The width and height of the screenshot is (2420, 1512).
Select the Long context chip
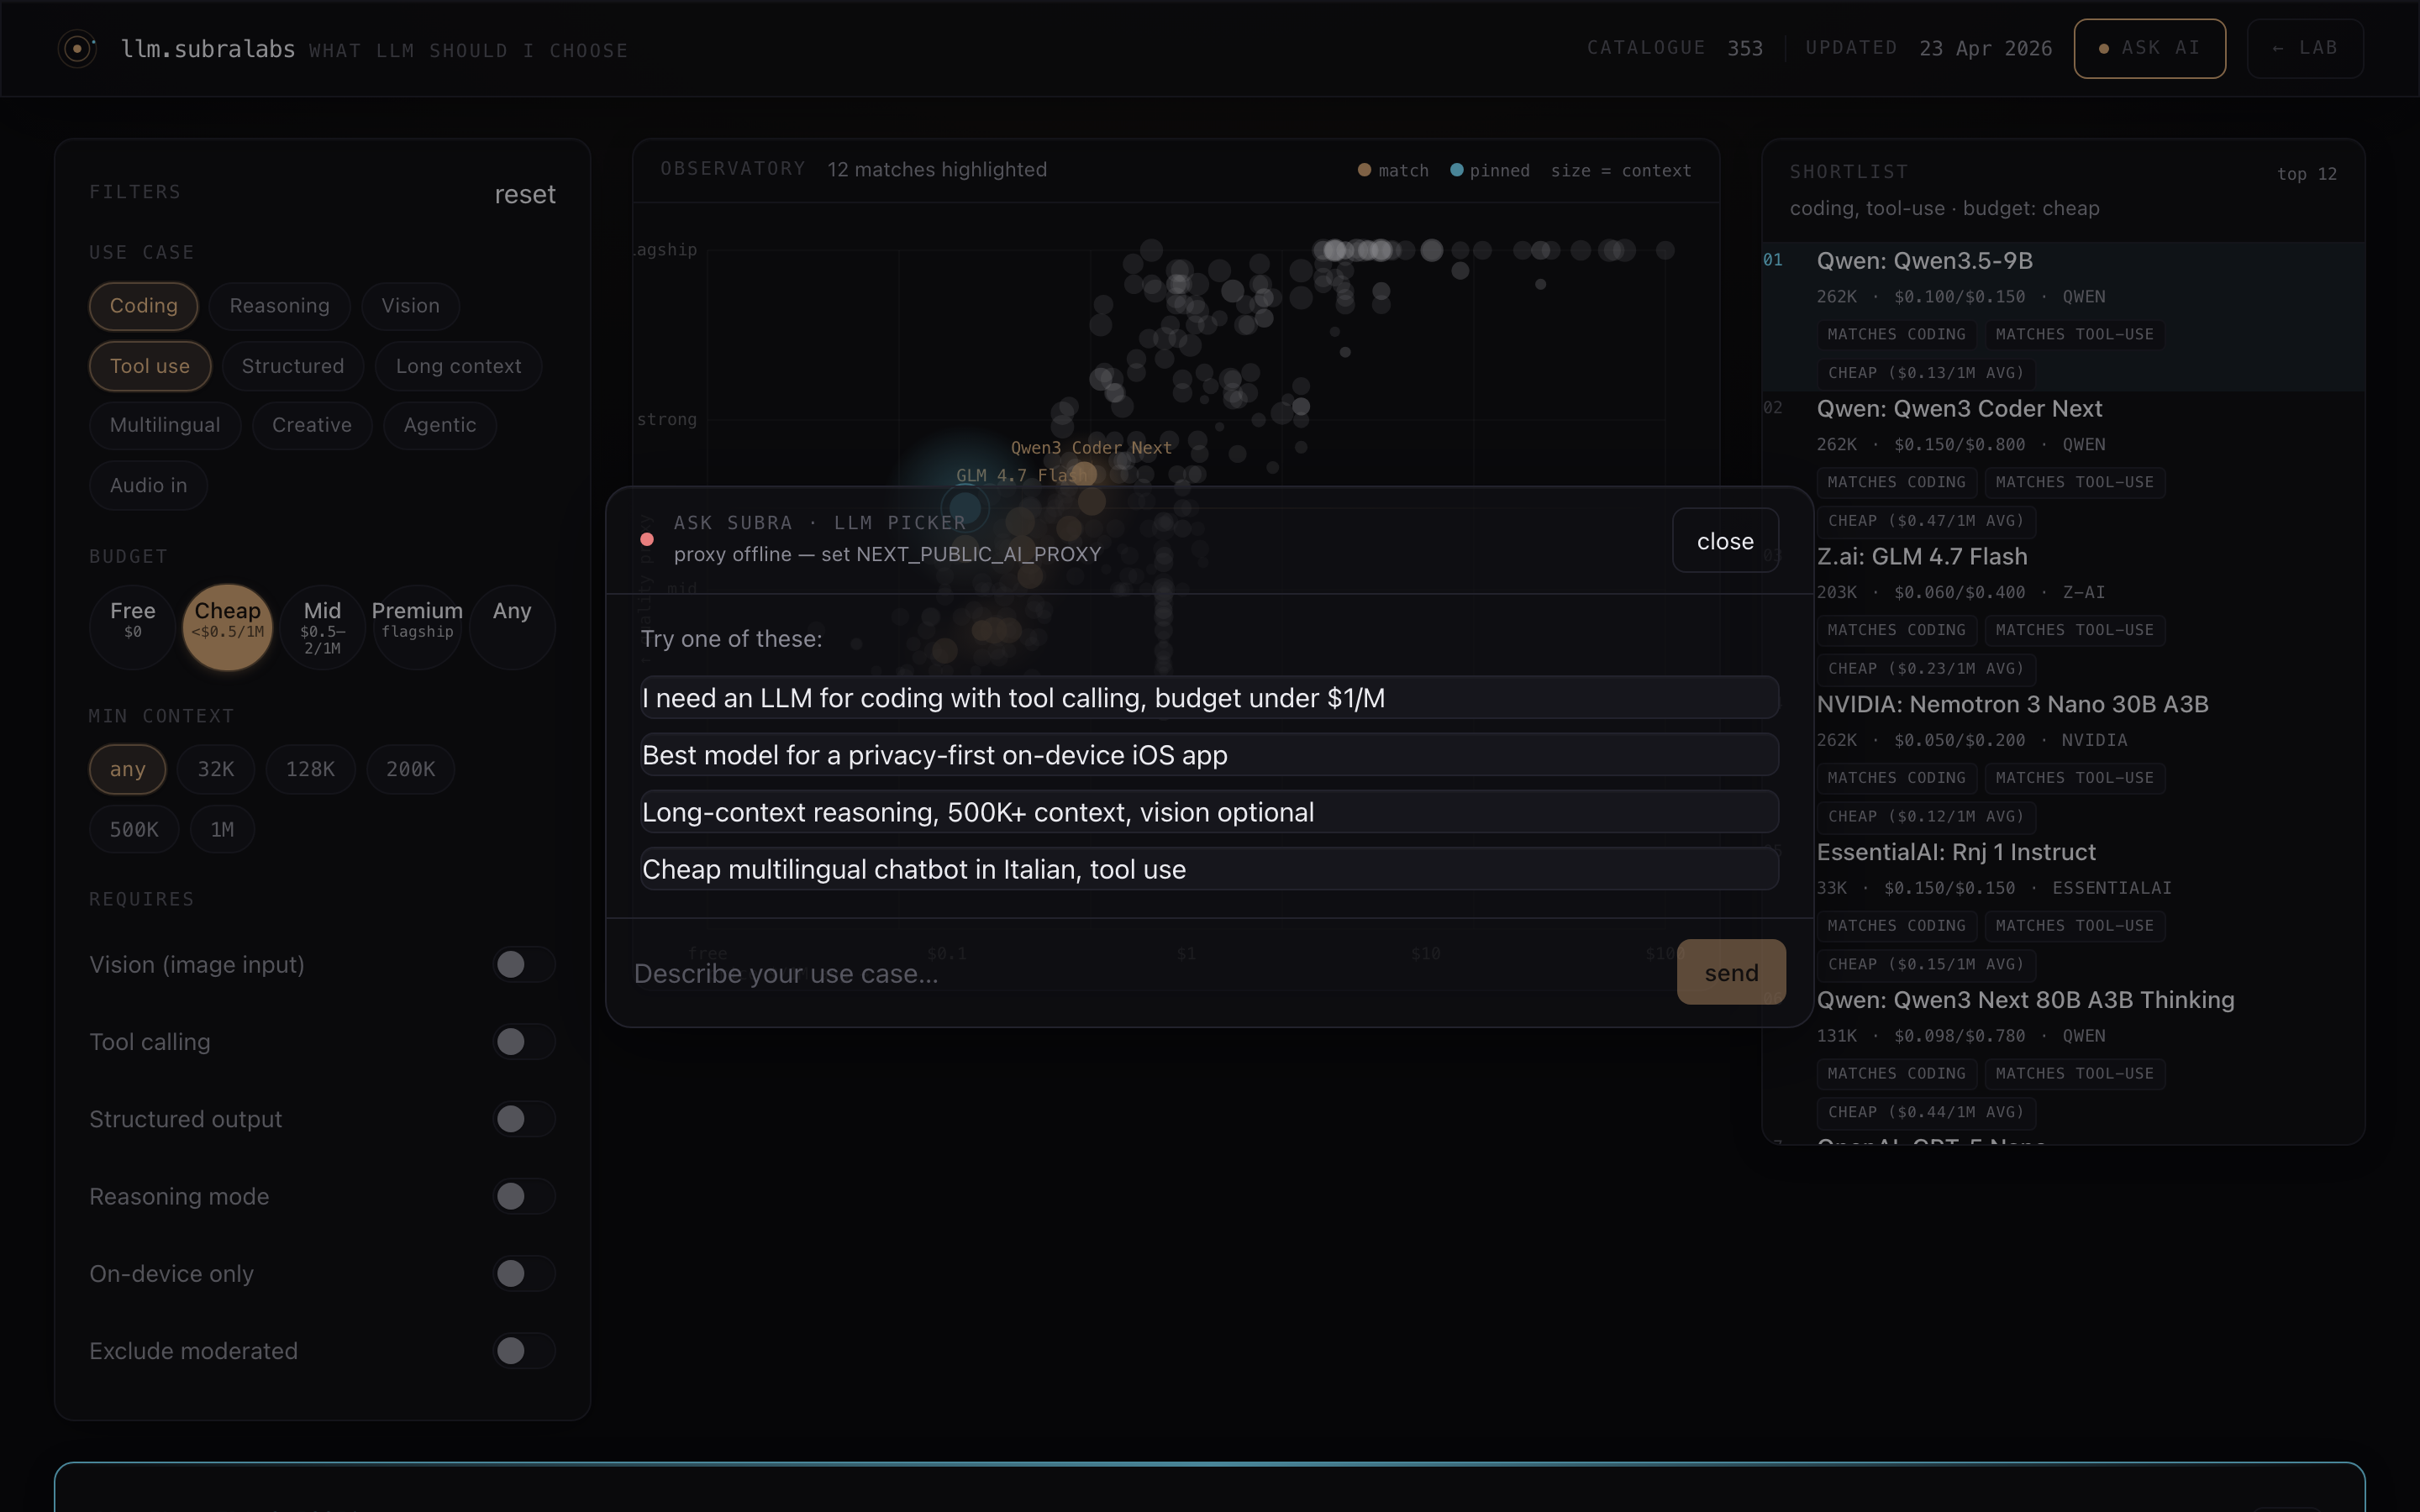coord(458,366)
